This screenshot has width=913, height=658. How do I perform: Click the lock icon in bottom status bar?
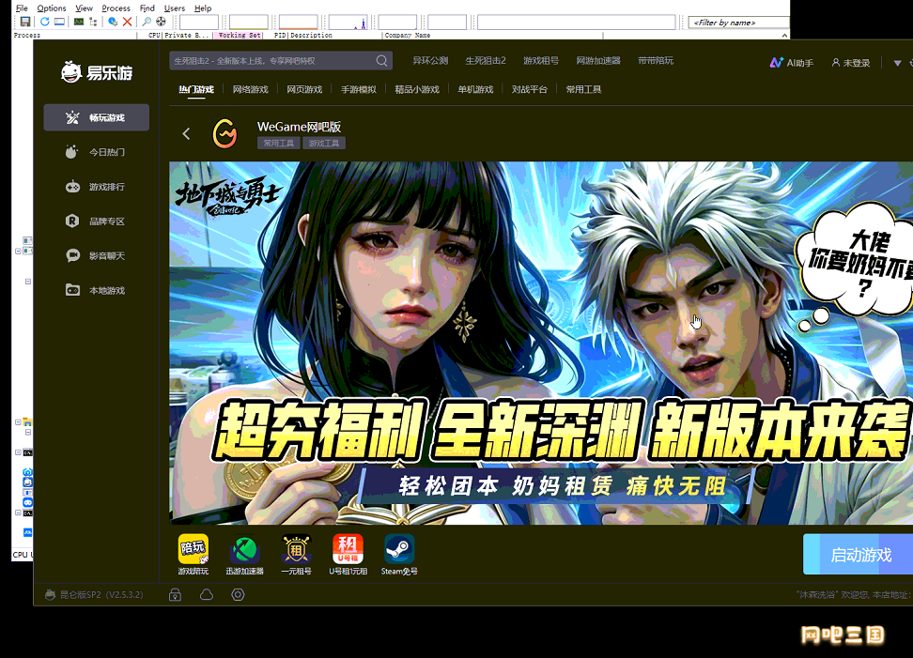pos(176,594)
